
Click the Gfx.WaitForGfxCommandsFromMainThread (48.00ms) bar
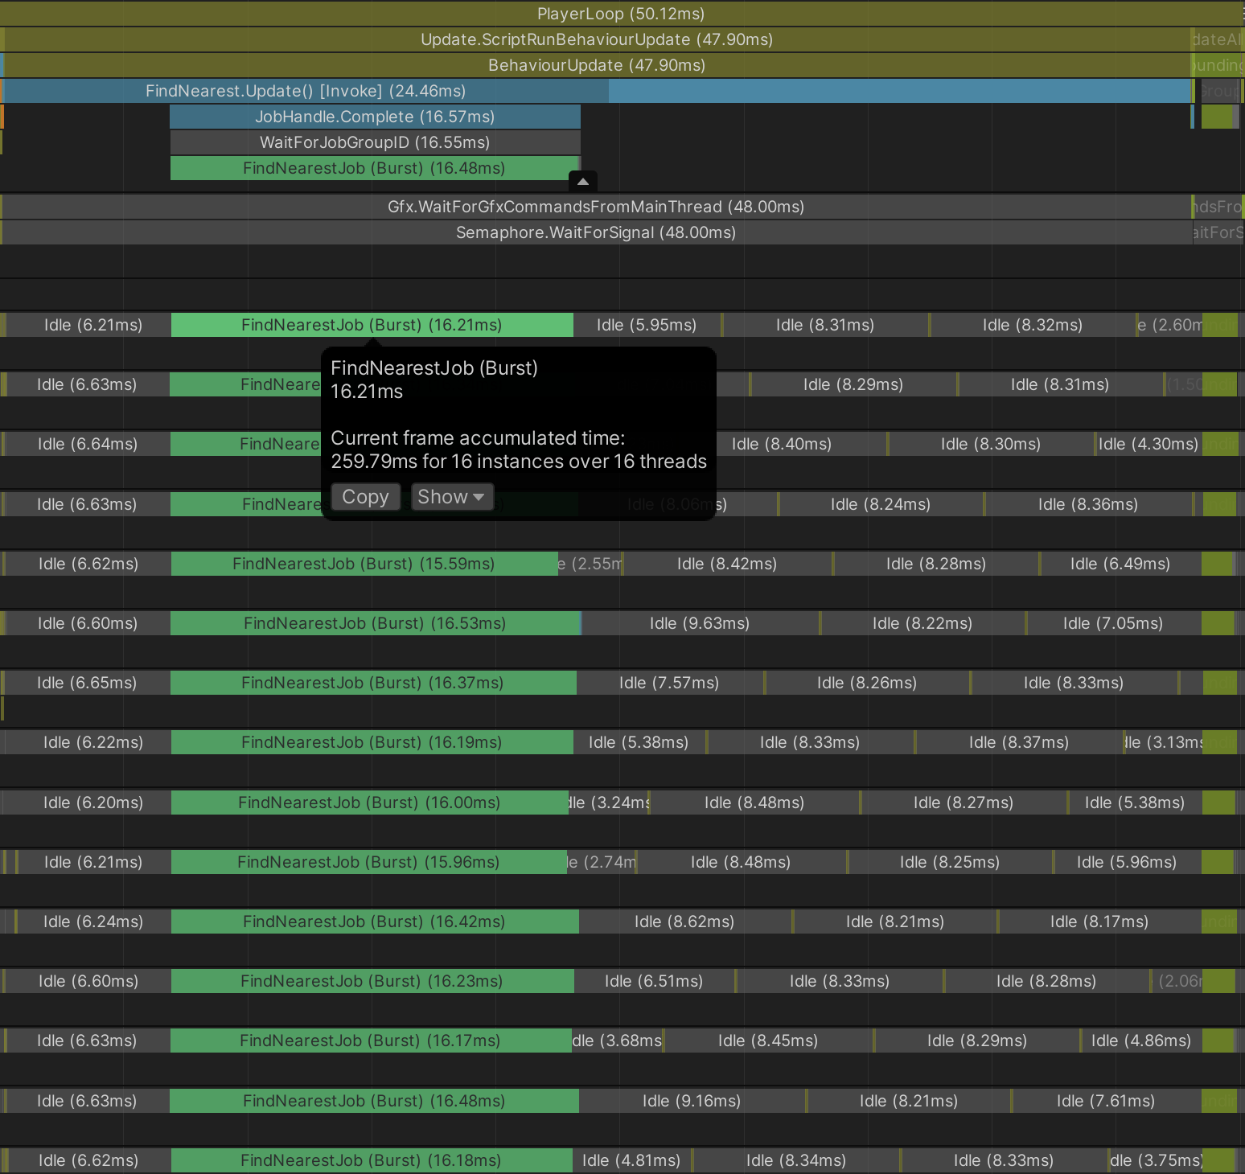coord(595,207)
